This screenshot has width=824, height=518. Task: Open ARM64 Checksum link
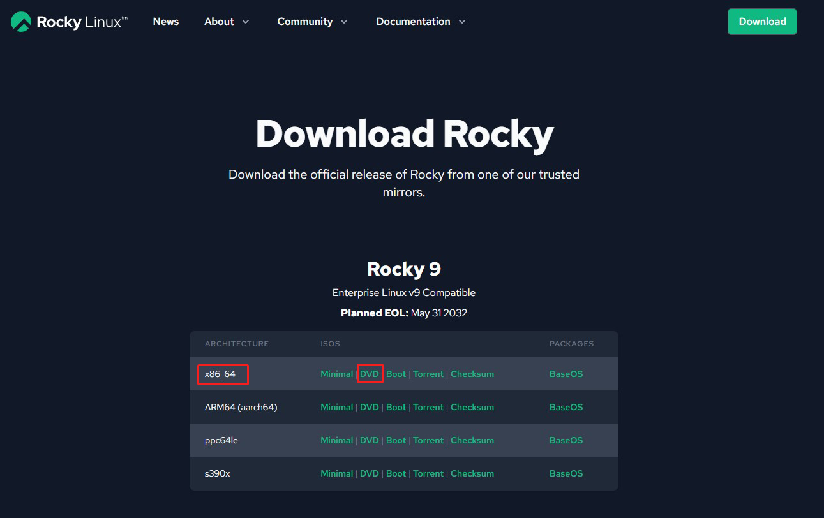point(472,407)
